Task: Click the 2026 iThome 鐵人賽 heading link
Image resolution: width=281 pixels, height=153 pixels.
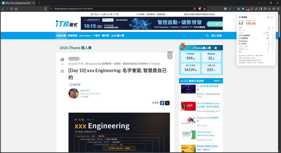Action: pyautogui.click(x=75, y=48)
